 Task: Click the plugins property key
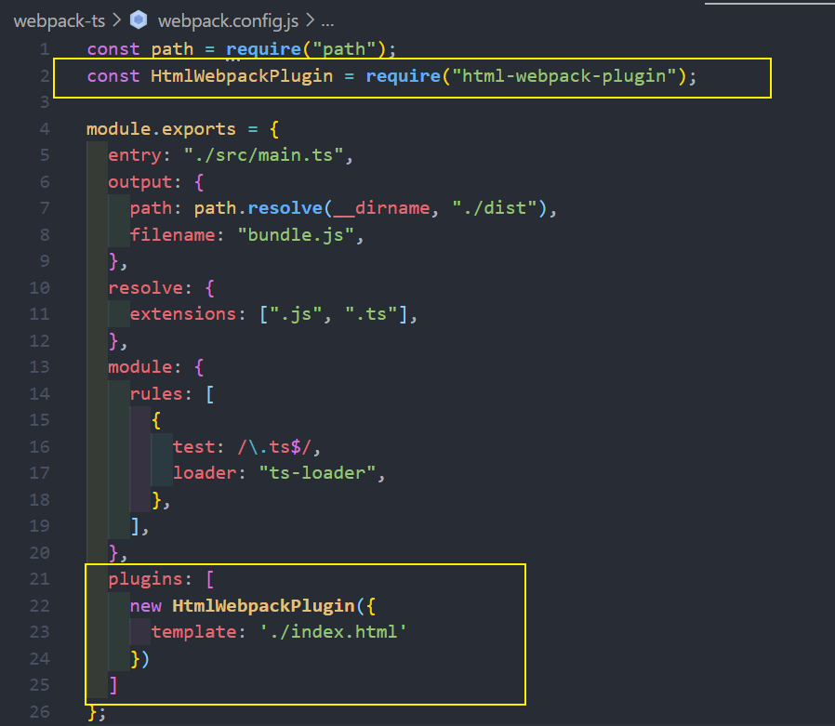tap(145, 579)
